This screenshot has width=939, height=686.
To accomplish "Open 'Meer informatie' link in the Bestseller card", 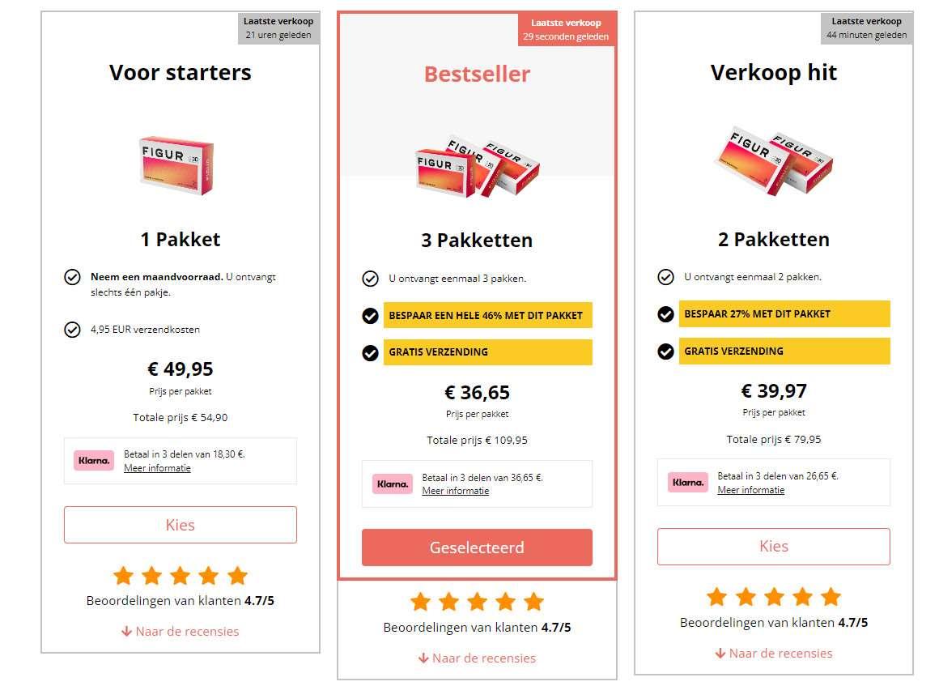I will click(x=454, y=490).
